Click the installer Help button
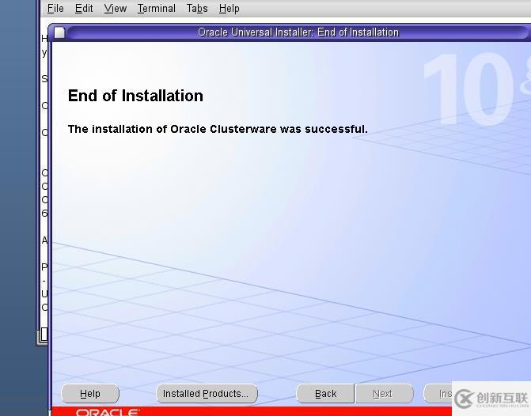 tap(90, 394)
